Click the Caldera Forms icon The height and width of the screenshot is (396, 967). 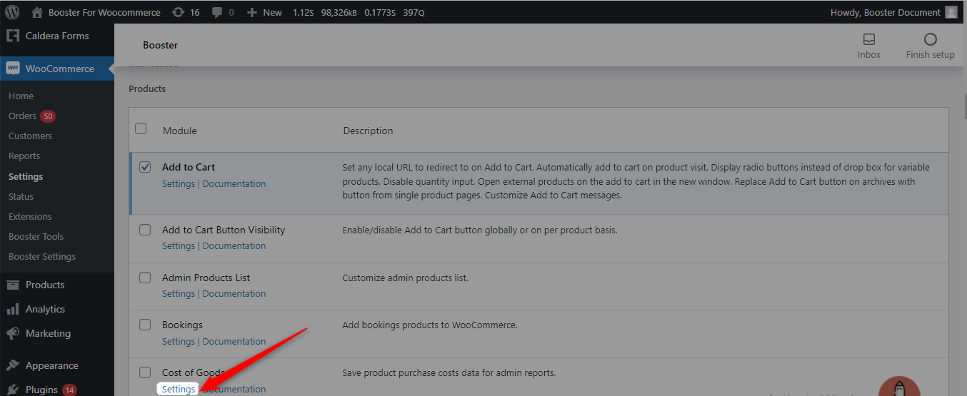12,36
